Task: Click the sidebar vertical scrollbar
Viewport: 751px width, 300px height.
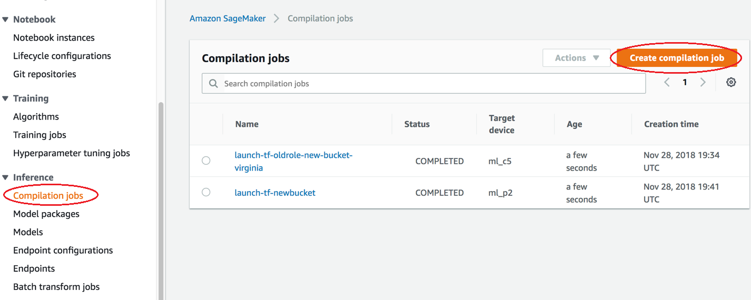Action: click(x=161, y=200)
